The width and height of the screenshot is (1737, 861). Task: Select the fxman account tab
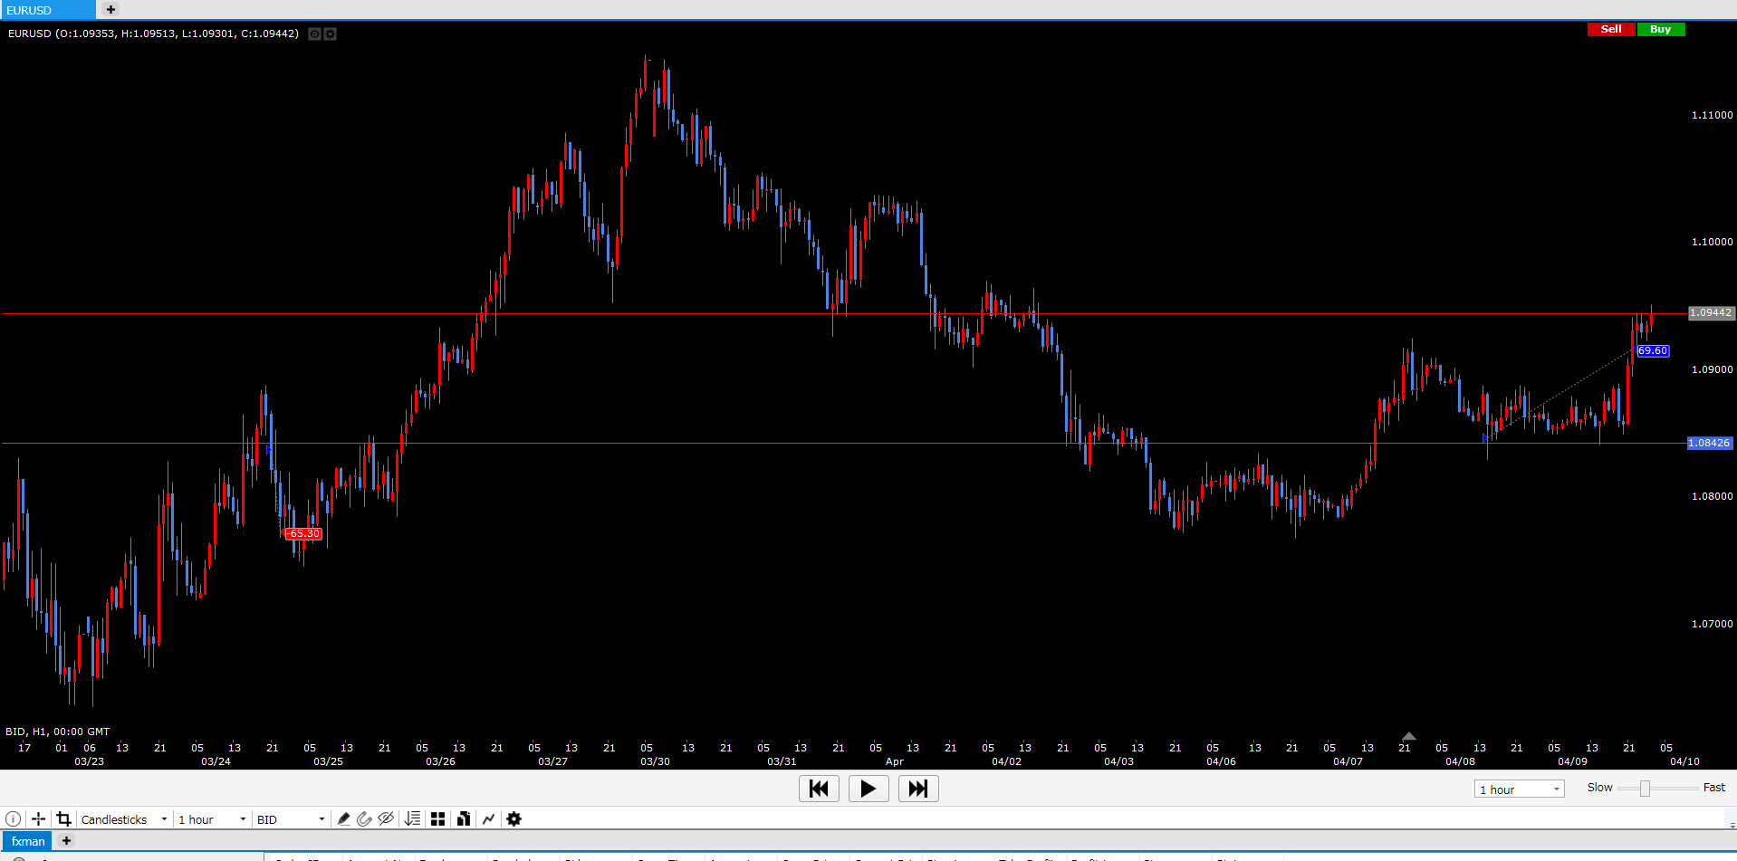coord(28,841)
